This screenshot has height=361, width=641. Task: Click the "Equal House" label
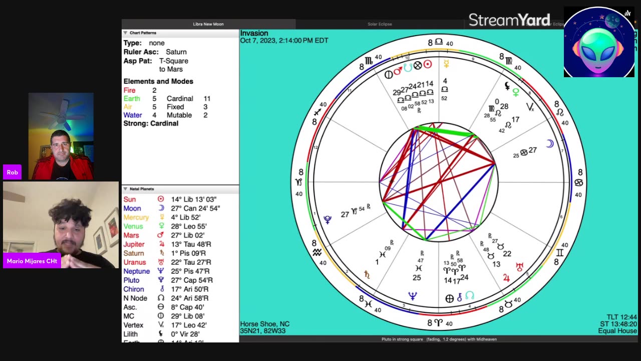pyautogui.click(x=617, y=331)
